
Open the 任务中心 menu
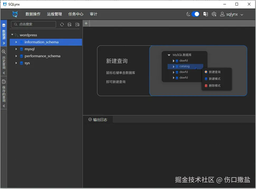pos(76,14)
